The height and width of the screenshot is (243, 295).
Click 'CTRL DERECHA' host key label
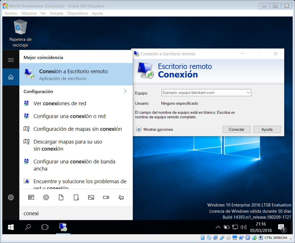tap(276, 238)
